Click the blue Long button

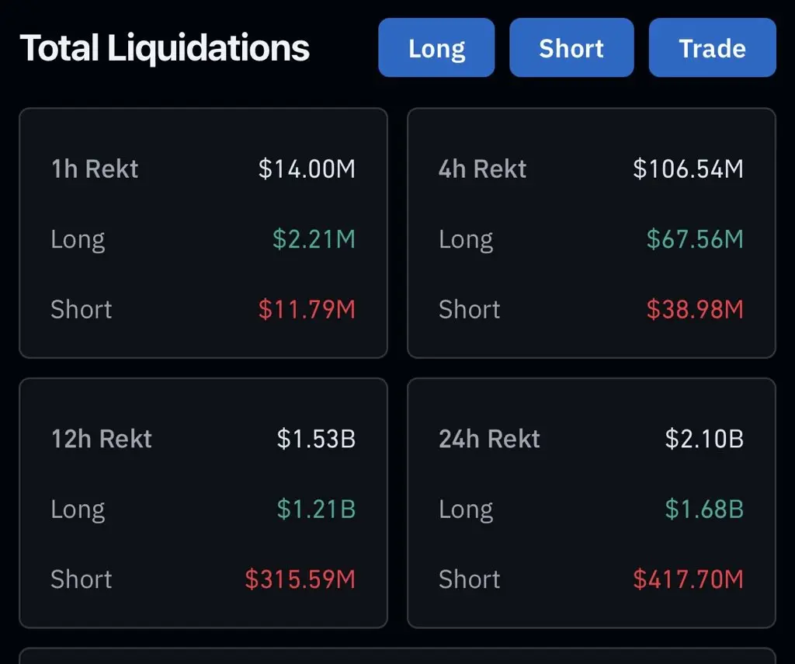pyautogui.click(x=436, y=48)
